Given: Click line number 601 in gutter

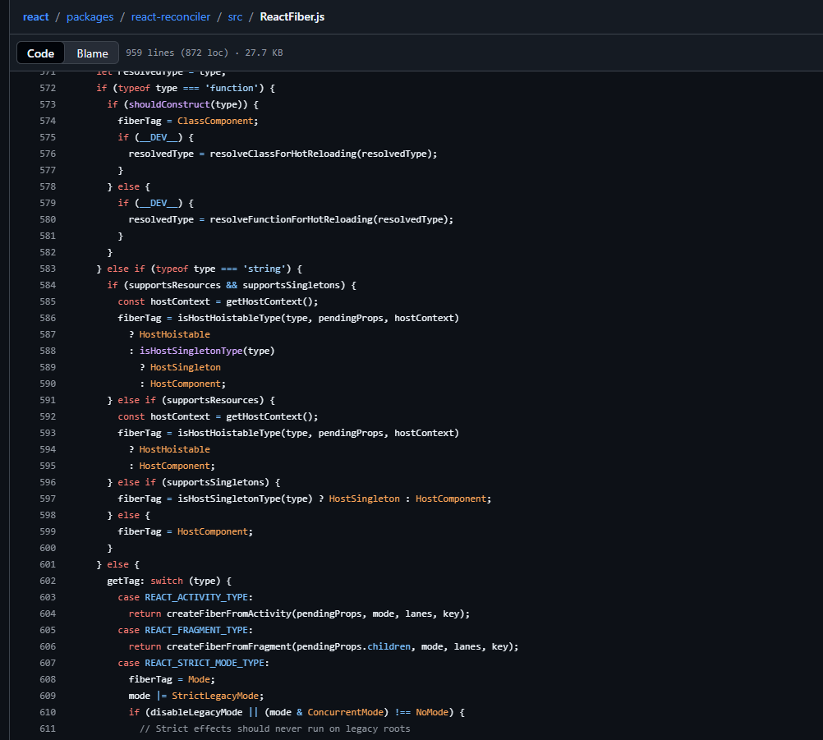Looking at the screenshot, I should point(48,564).
